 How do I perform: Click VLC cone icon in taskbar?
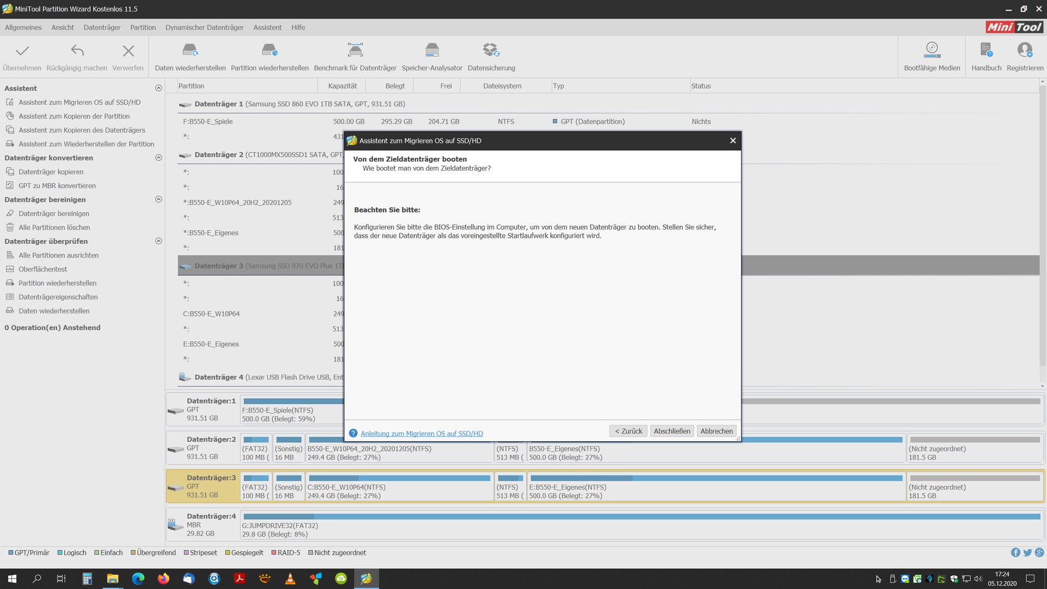(290, 579)
